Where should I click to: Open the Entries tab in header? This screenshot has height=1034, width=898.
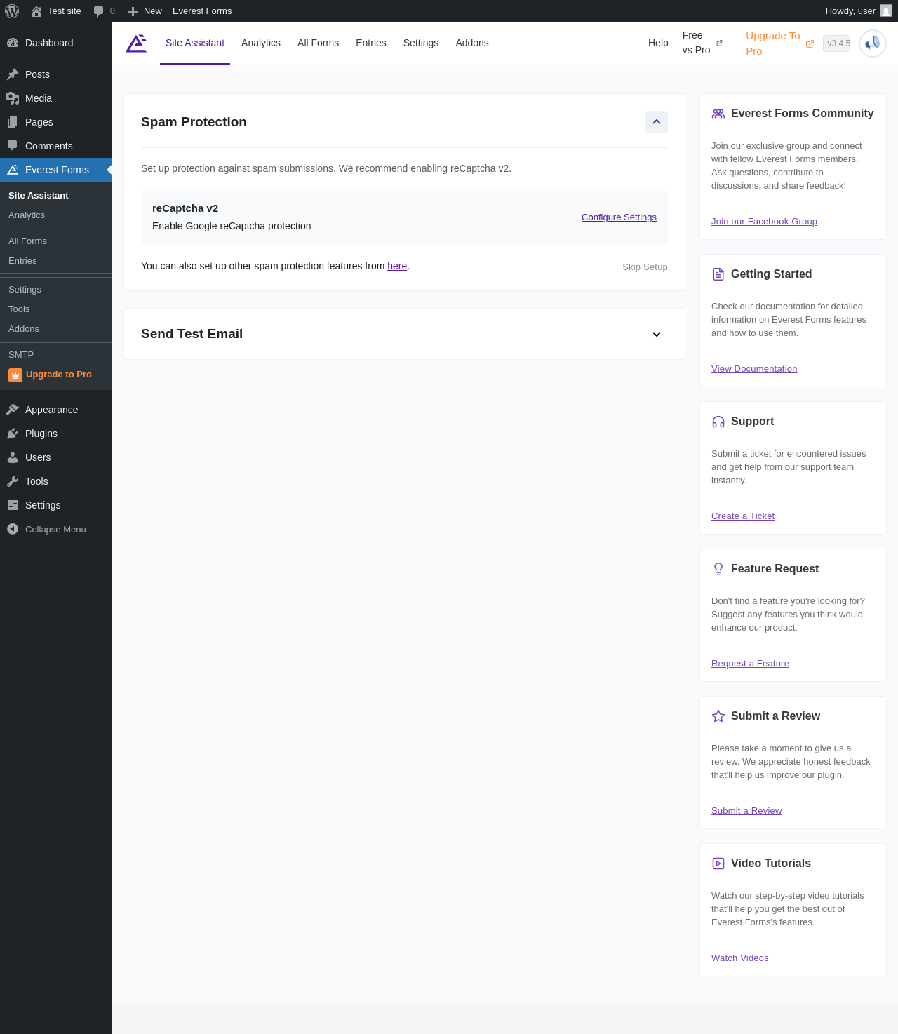371,43
